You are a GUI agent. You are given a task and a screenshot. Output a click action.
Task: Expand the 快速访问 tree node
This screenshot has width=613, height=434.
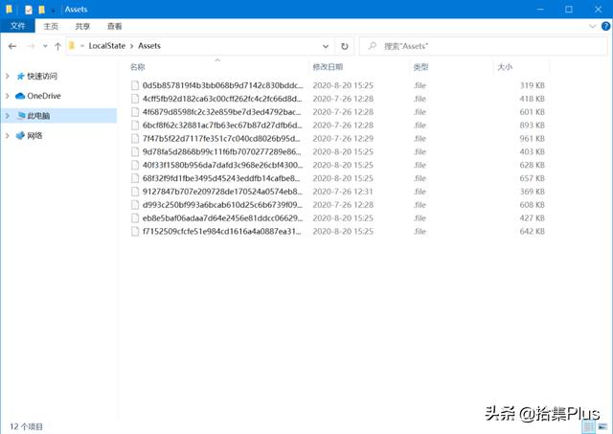coord(8,76)
